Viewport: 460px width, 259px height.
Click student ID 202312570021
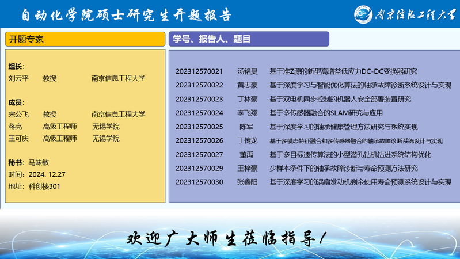coord(199,71)
